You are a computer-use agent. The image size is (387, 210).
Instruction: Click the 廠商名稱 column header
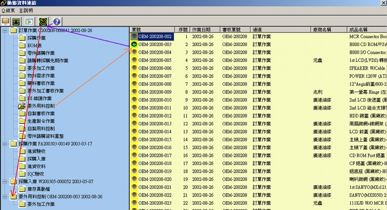(x=329, y=30)
